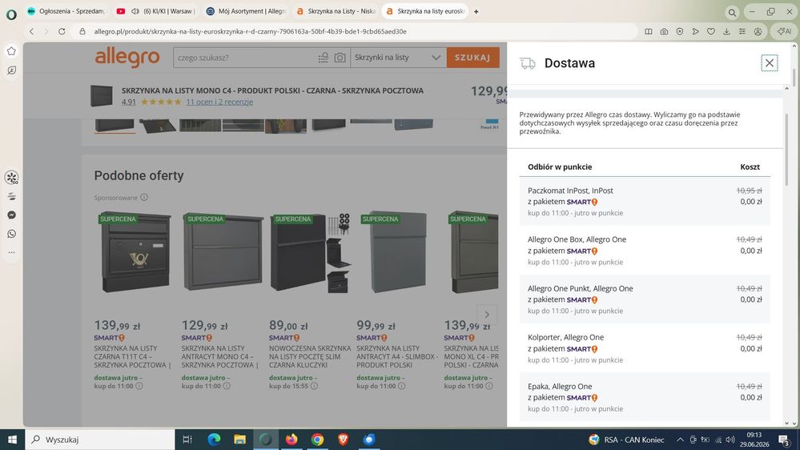Screen dimensions: 800x450
Task: Open the 89,00 zł slim mailbox image
Action: coord(310,252)
